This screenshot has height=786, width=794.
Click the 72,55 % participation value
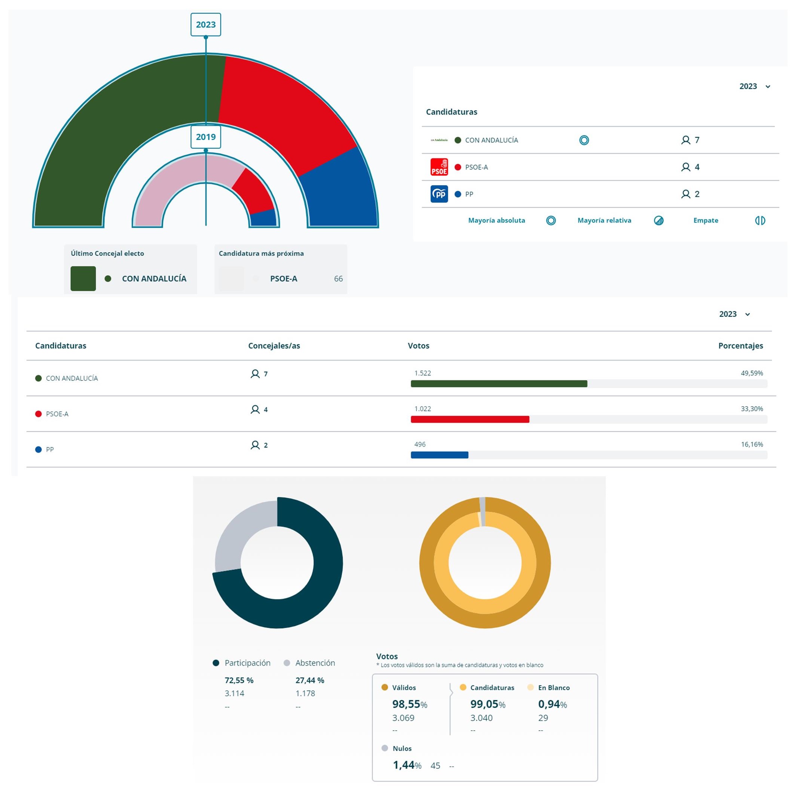pos(239,681)
